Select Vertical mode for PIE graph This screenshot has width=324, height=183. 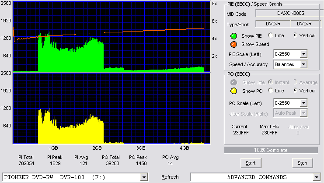(x=295, y=35)
